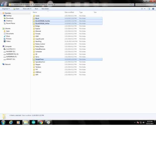Open the Share with dropdown
The width and height of the screenshot is (156, 156).
coord(27,9)
